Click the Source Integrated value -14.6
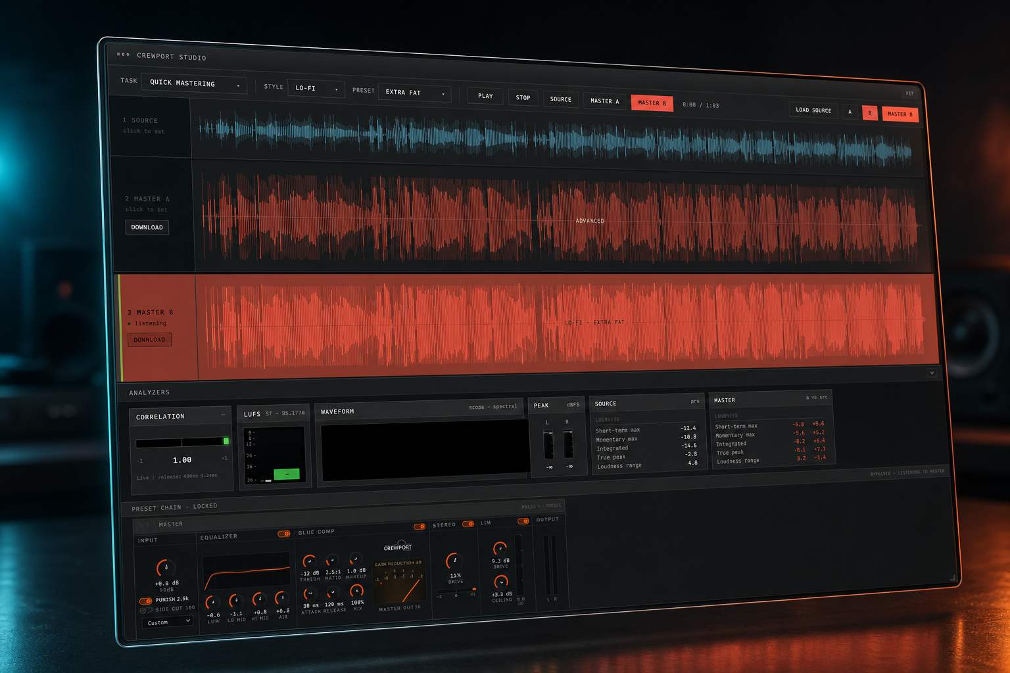The image size is (1010, 673). coord(688,445)
